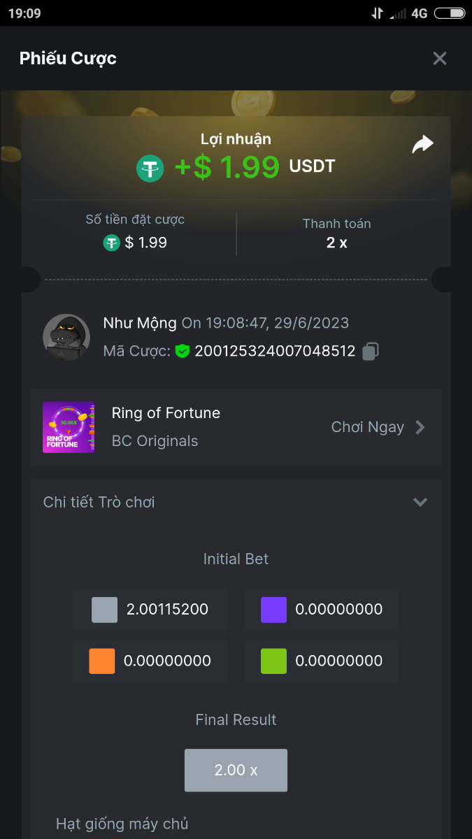Click the Tether coin icon beside profit
This screenshot has width=472, height=839.
pos(150,168)
